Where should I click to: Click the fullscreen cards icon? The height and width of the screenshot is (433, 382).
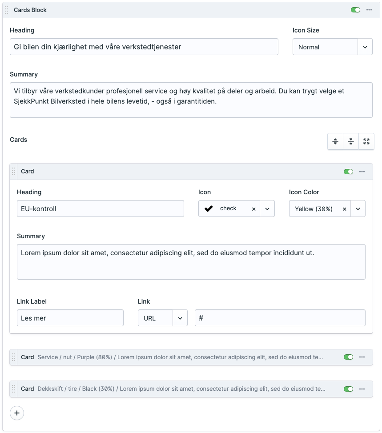[366, 141]
